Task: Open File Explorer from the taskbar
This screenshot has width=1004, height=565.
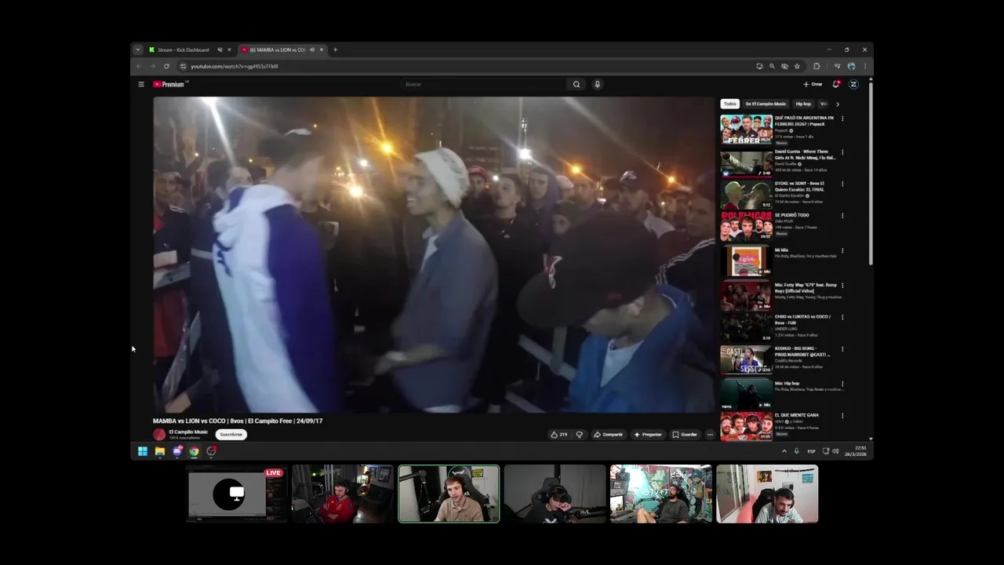Action: pos(159,451)
